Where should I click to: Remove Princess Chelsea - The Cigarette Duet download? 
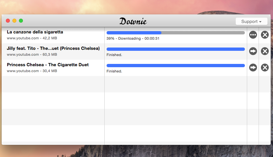pyautogui.click(x=265, y=68)
